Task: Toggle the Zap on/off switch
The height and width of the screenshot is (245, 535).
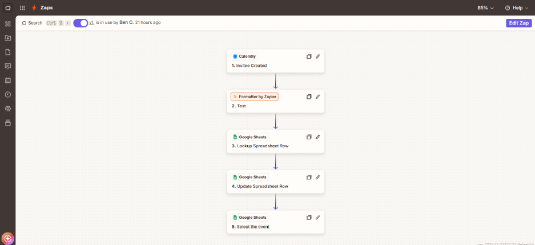Action: click(81, 23)
